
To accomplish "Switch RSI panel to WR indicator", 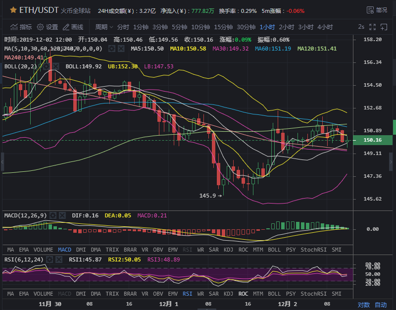I will pos(200,294).
